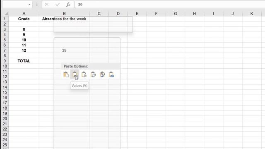Select the row 25 header
Image resolution: width=265 pixels, height=149 pixels.
(x=5, y=145)
